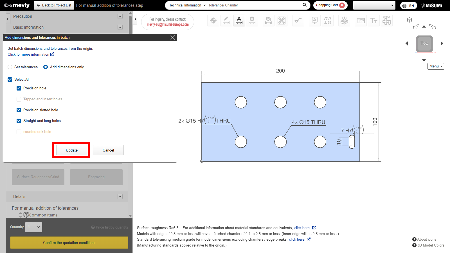
Task: Click the delete dimension icon
Action: click(x=252, y=21)
